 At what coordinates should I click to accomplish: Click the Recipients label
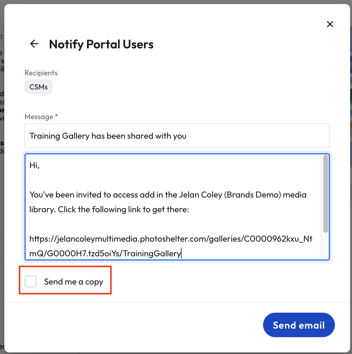click(41, 73)
